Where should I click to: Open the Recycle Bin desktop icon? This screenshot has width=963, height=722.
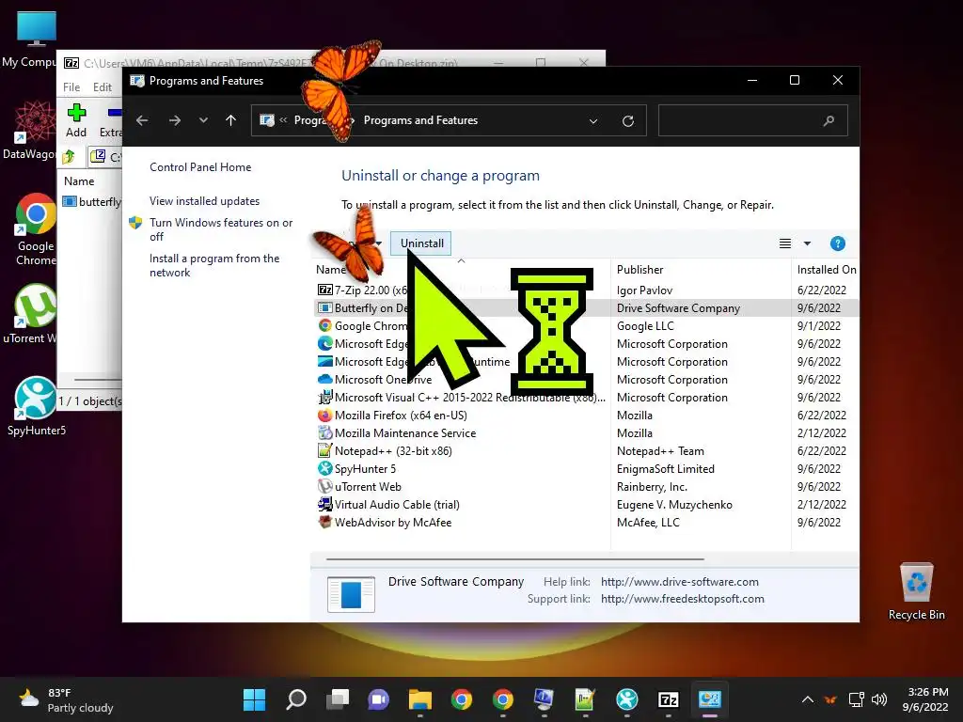coord(916,591)
